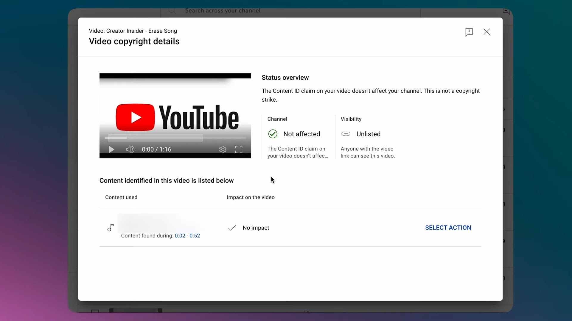This screenshot has width=572, height=321.
Task: Close the Video copyright details dialog
Action: pyautogui.click(x=487, y=32)
